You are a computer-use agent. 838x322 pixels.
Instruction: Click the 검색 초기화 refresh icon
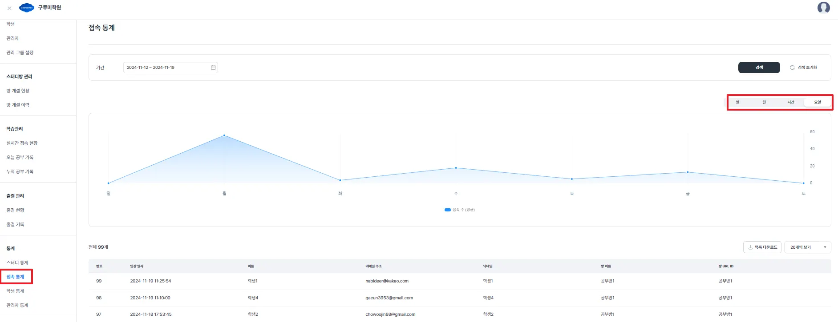point(792,68)
